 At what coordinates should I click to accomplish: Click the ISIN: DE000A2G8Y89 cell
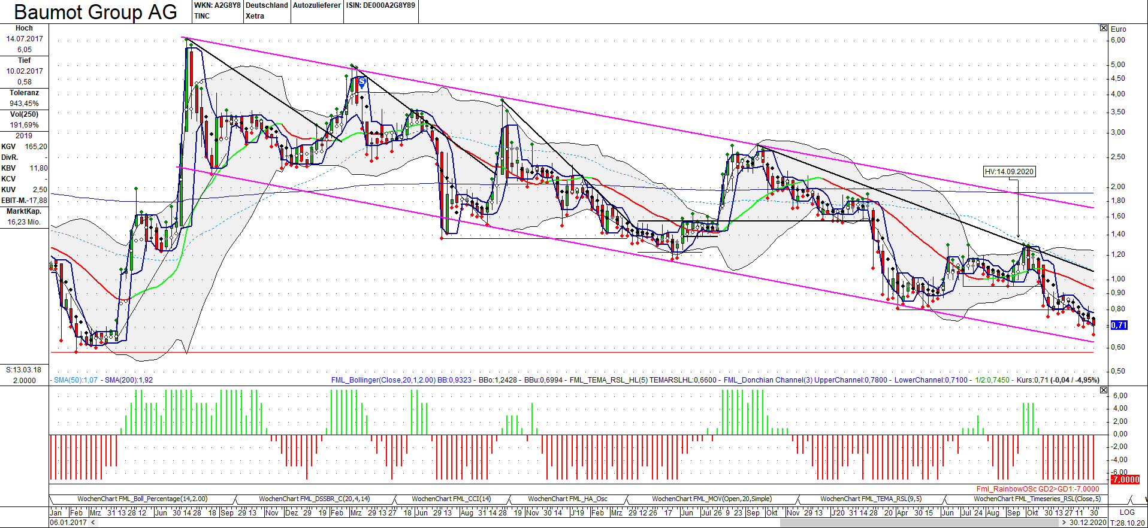[x=380, y=5]
